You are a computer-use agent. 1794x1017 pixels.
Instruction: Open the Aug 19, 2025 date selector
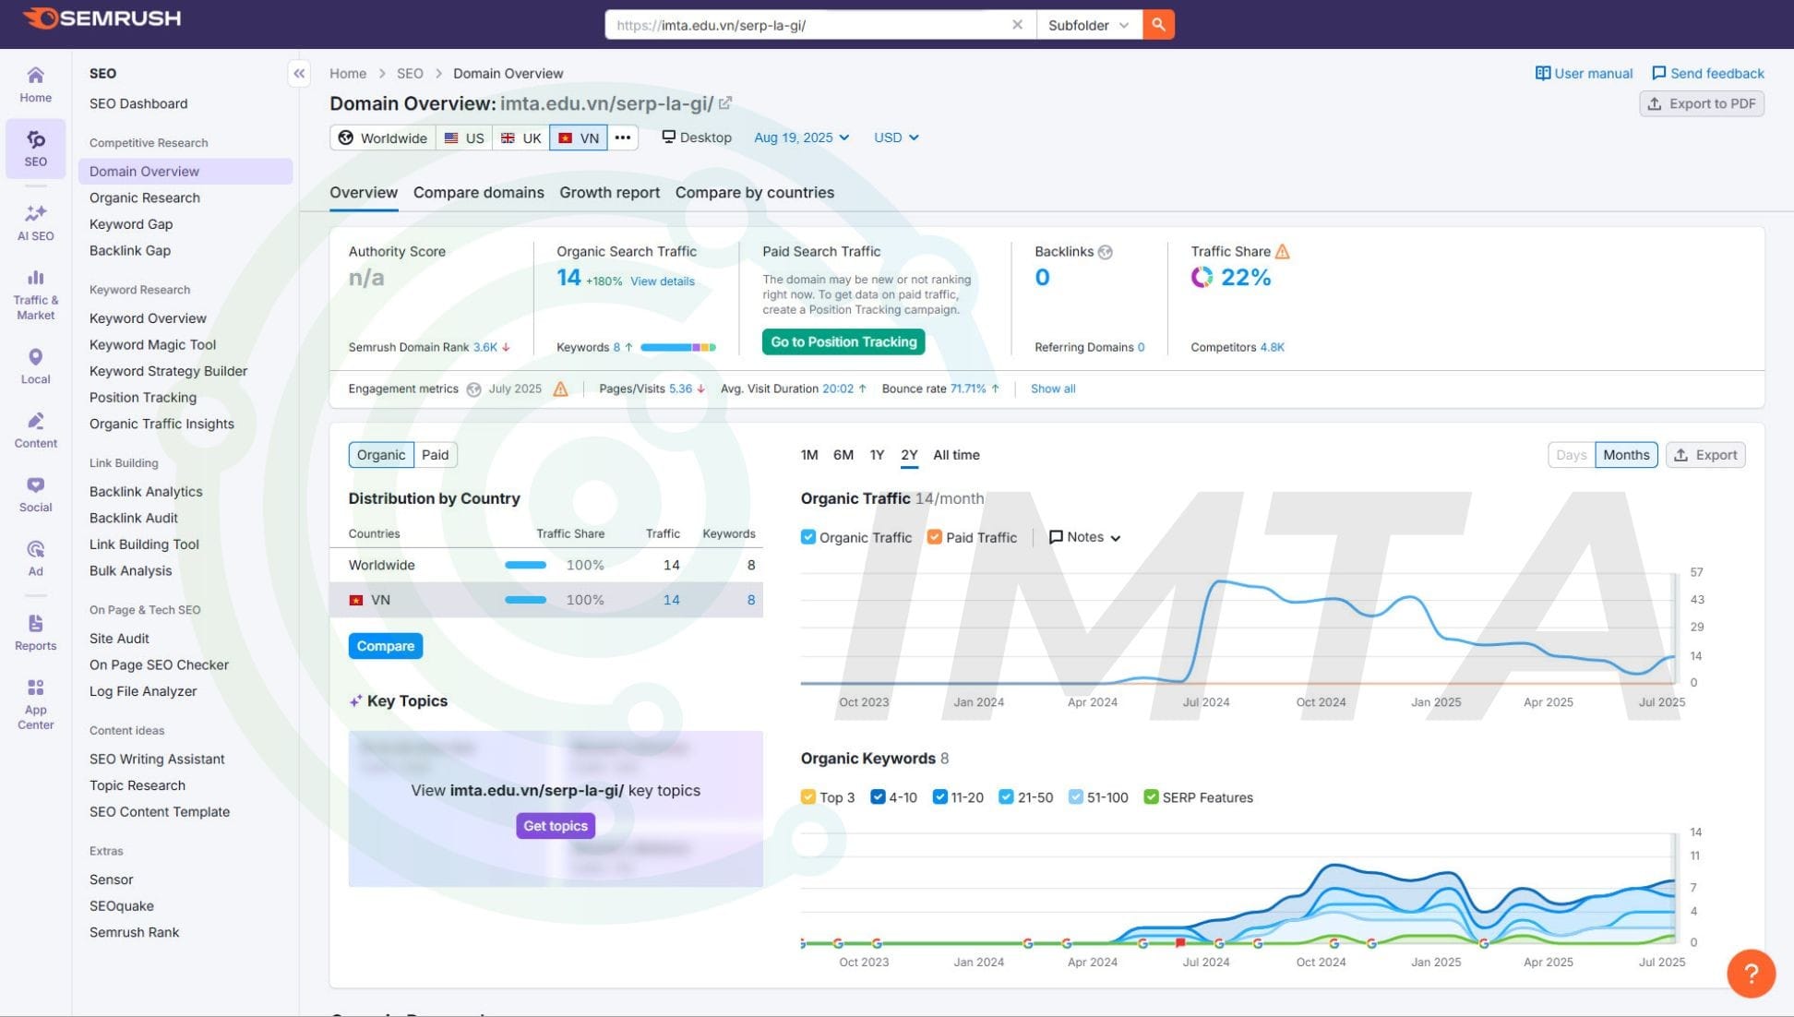pos(799,137)
